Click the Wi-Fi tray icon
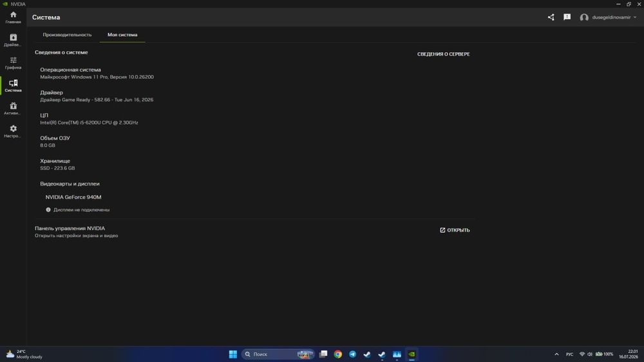 click(582, 354)
